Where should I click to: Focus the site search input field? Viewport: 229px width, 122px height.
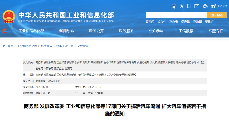176,15
